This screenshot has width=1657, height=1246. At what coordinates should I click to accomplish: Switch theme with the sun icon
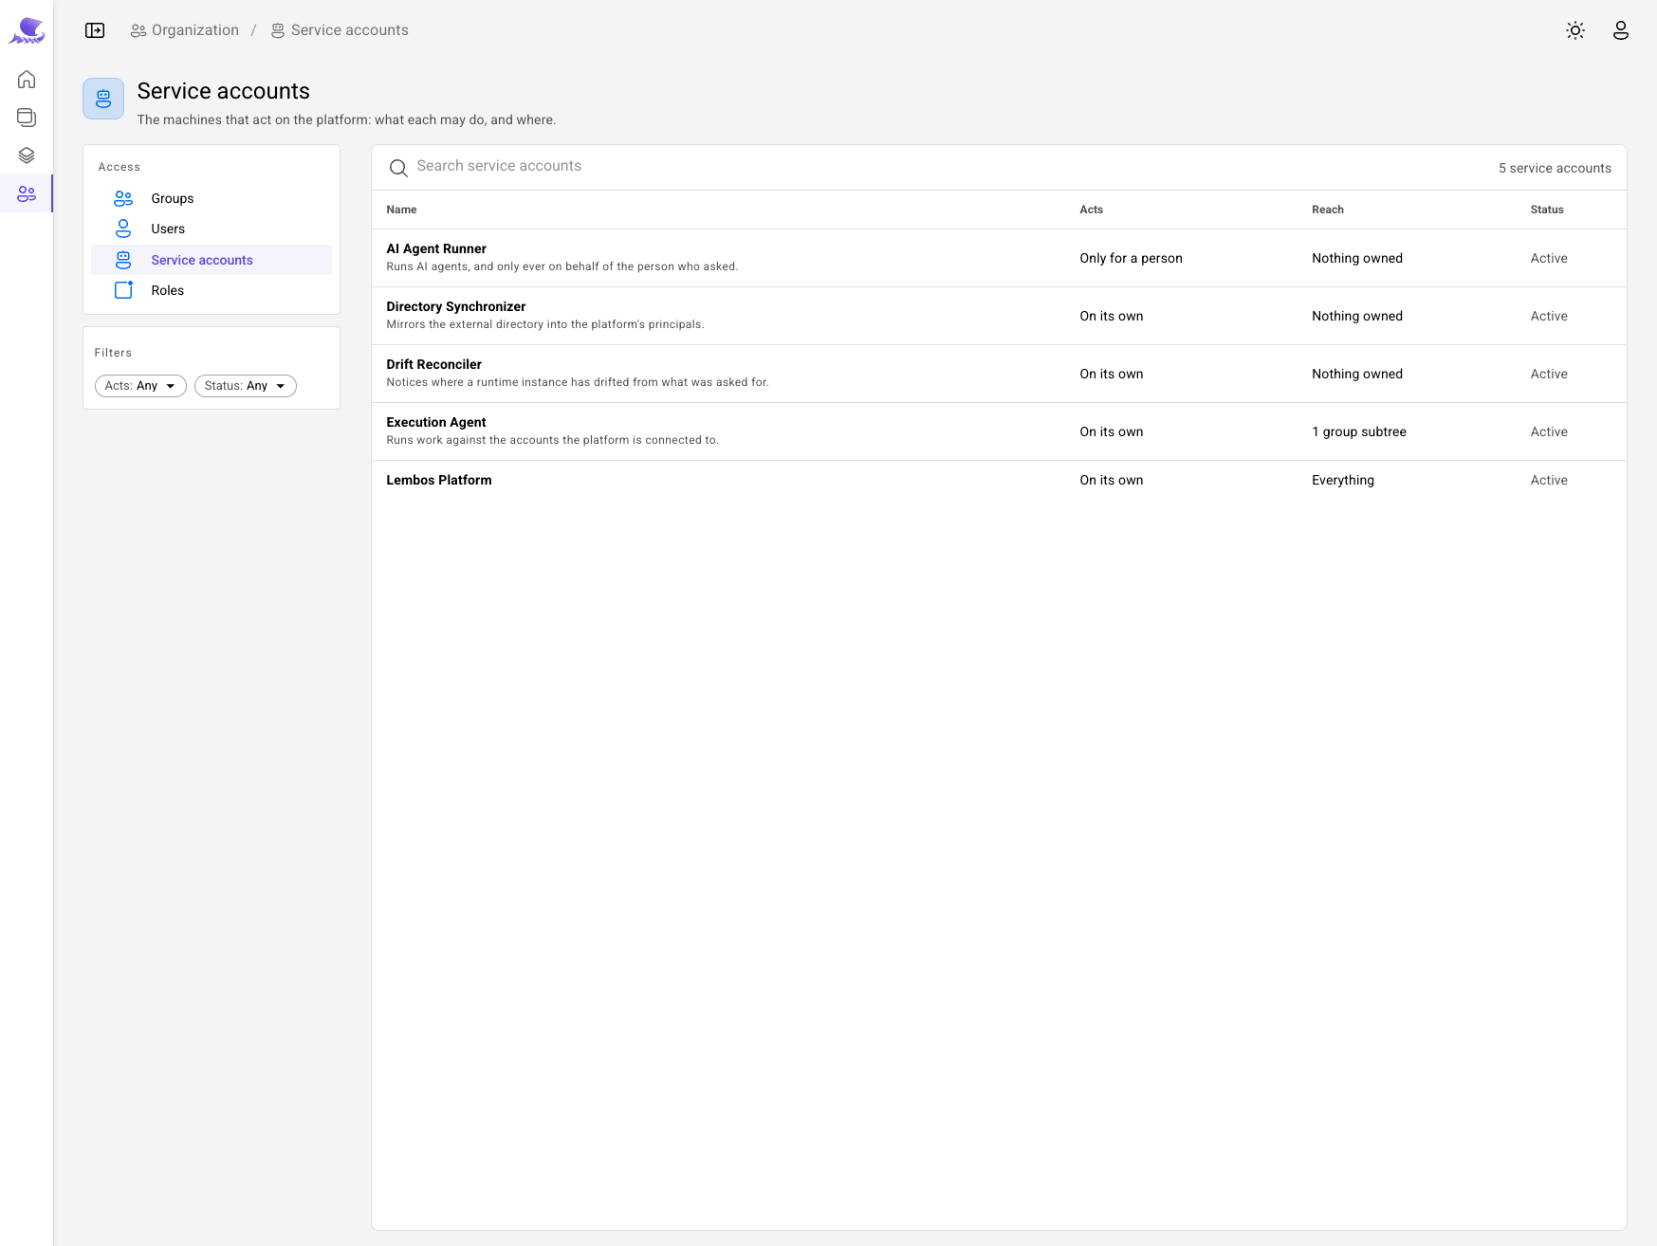pyautogui.click(x=1575, y=30)
